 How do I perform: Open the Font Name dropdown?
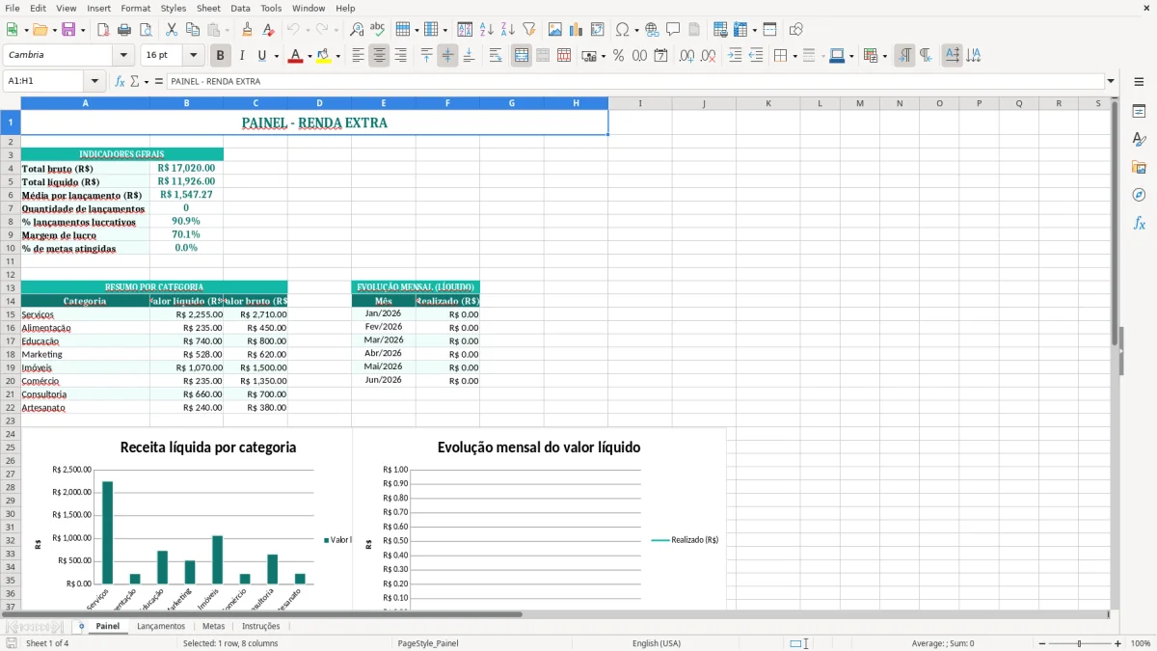pos(123,55)
